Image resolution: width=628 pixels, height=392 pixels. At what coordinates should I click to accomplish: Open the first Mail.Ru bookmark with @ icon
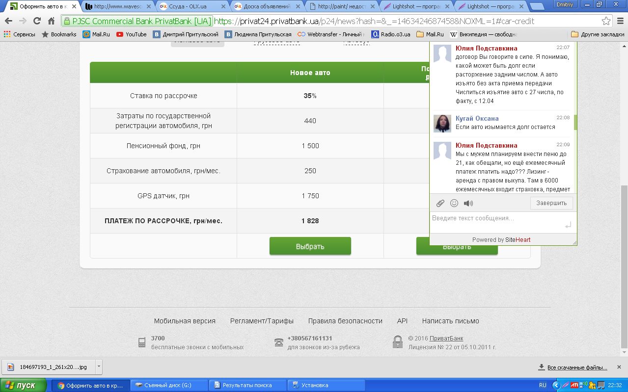coord(96,34)
